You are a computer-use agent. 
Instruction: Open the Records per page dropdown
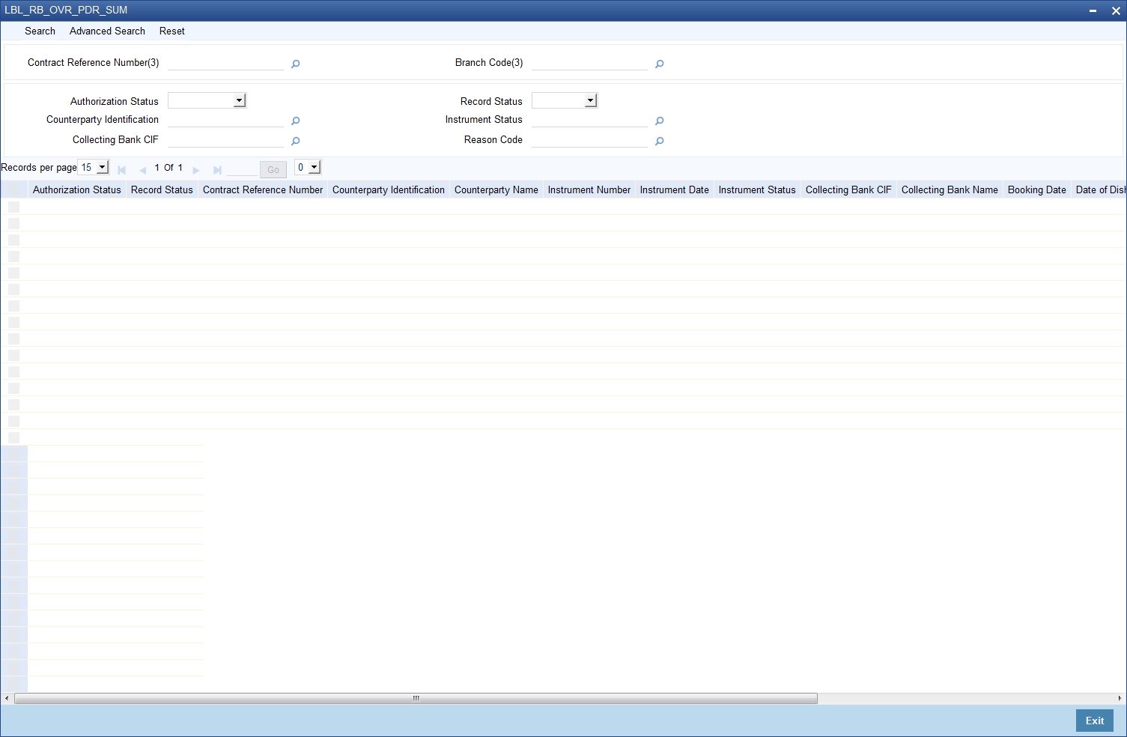[94, 168]
